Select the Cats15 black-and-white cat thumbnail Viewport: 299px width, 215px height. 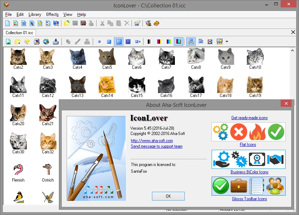coord(137,87)
